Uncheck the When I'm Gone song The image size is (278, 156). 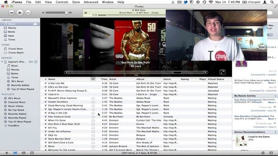click(46, 120)
